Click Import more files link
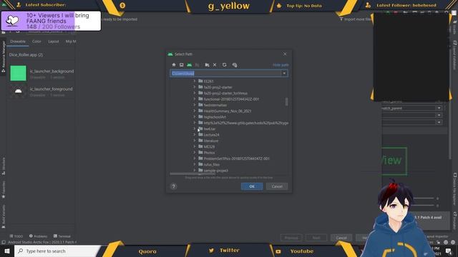This screenshot has height=257, width=458. 356,19
